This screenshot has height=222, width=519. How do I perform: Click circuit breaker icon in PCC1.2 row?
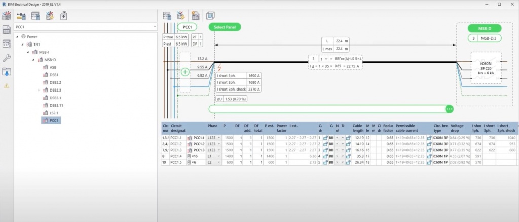(x=429, y=144)
